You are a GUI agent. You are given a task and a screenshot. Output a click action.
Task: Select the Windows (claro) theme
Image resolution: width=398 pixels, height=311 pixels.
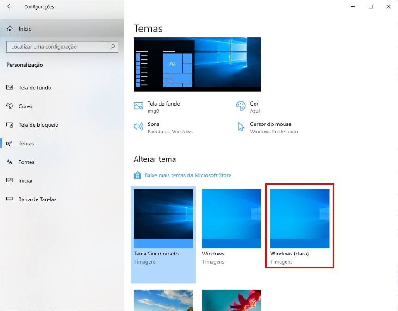tap(300, 218)
